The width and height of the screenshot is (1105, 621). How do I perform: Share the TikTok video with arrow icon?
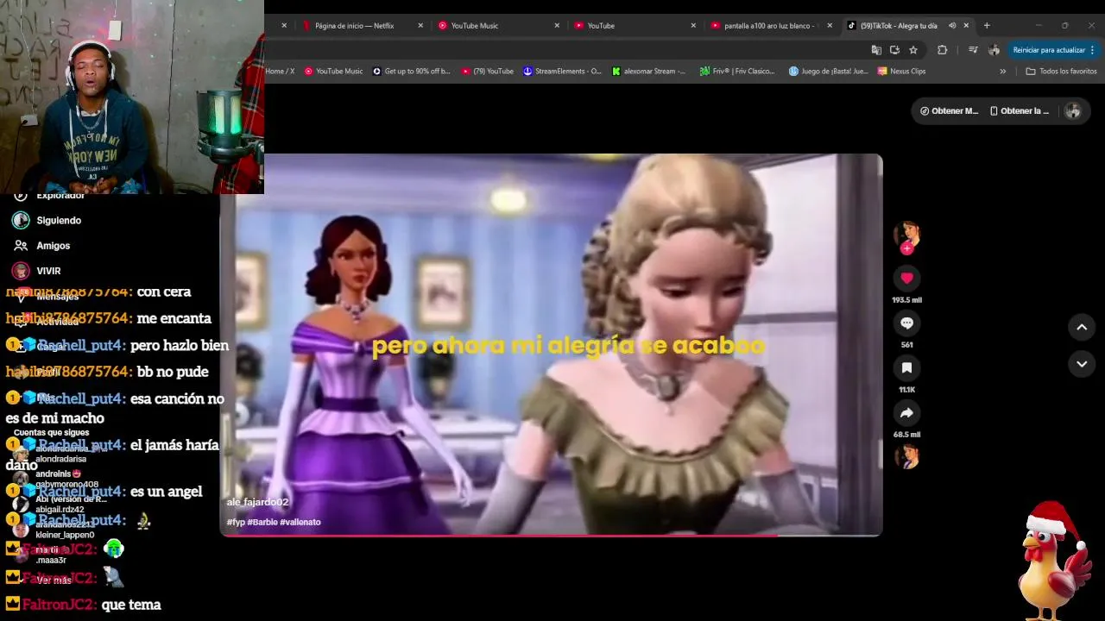point(906,412)
